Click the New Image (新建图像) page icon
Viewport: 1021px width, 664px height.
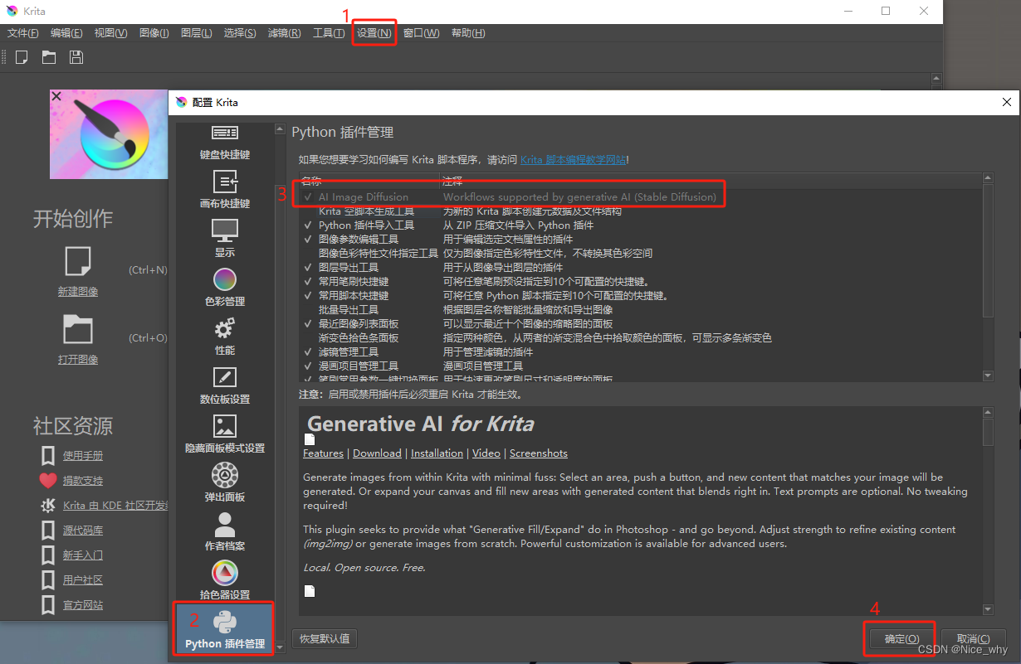(77, 262)
